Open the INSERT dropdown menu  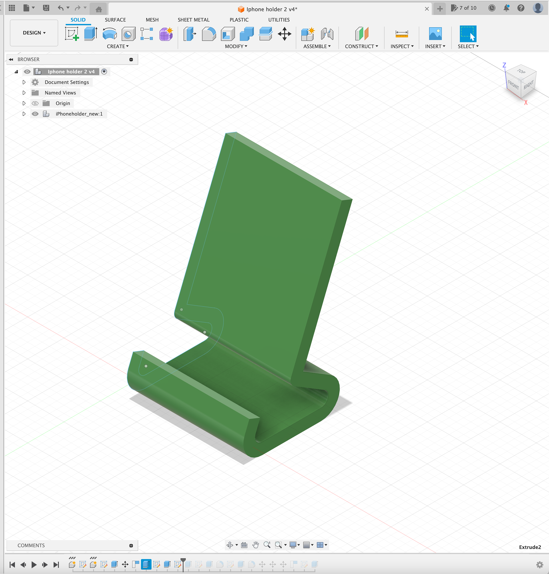[435, 46]
